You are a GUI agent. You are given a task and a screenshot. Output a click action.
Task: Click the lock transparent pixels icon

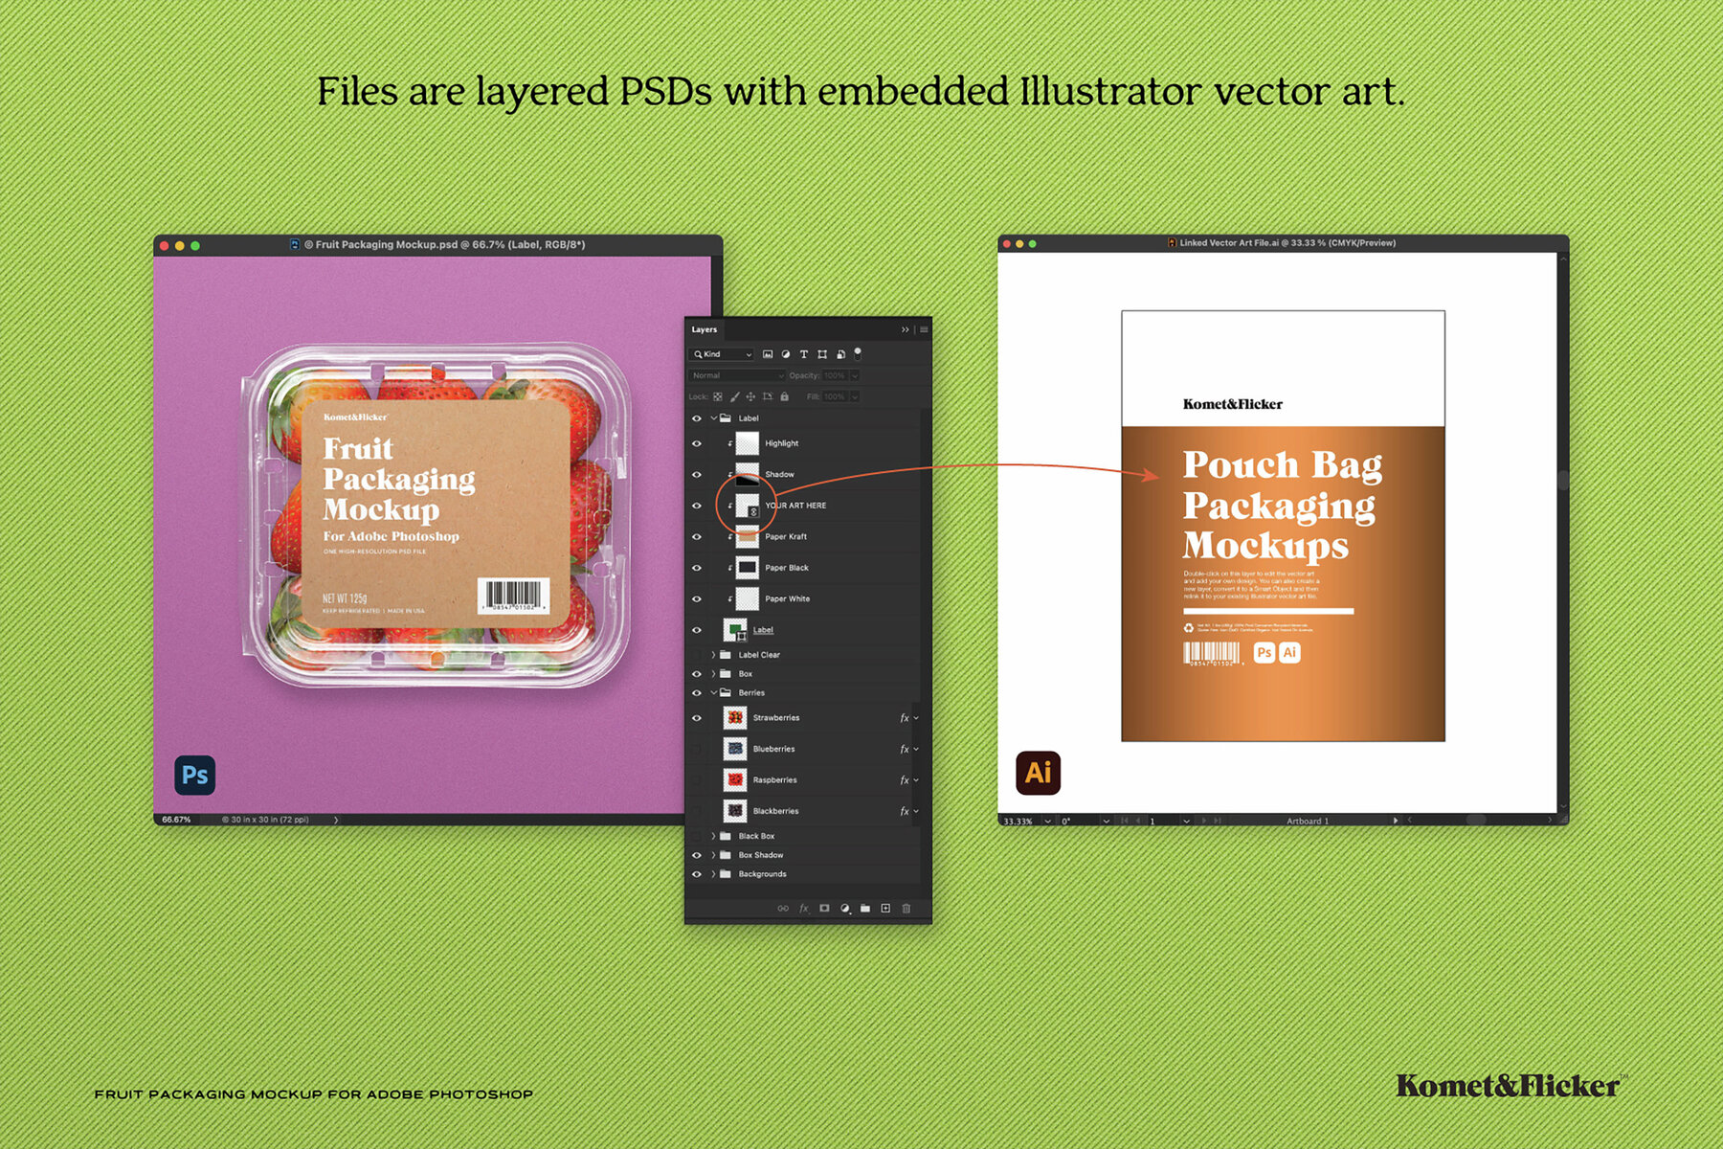(718, 396)
